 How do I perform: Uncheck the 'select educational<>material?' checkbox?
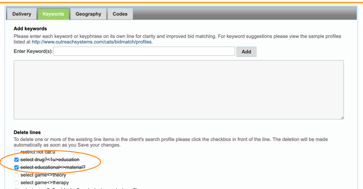coord(17,167)
